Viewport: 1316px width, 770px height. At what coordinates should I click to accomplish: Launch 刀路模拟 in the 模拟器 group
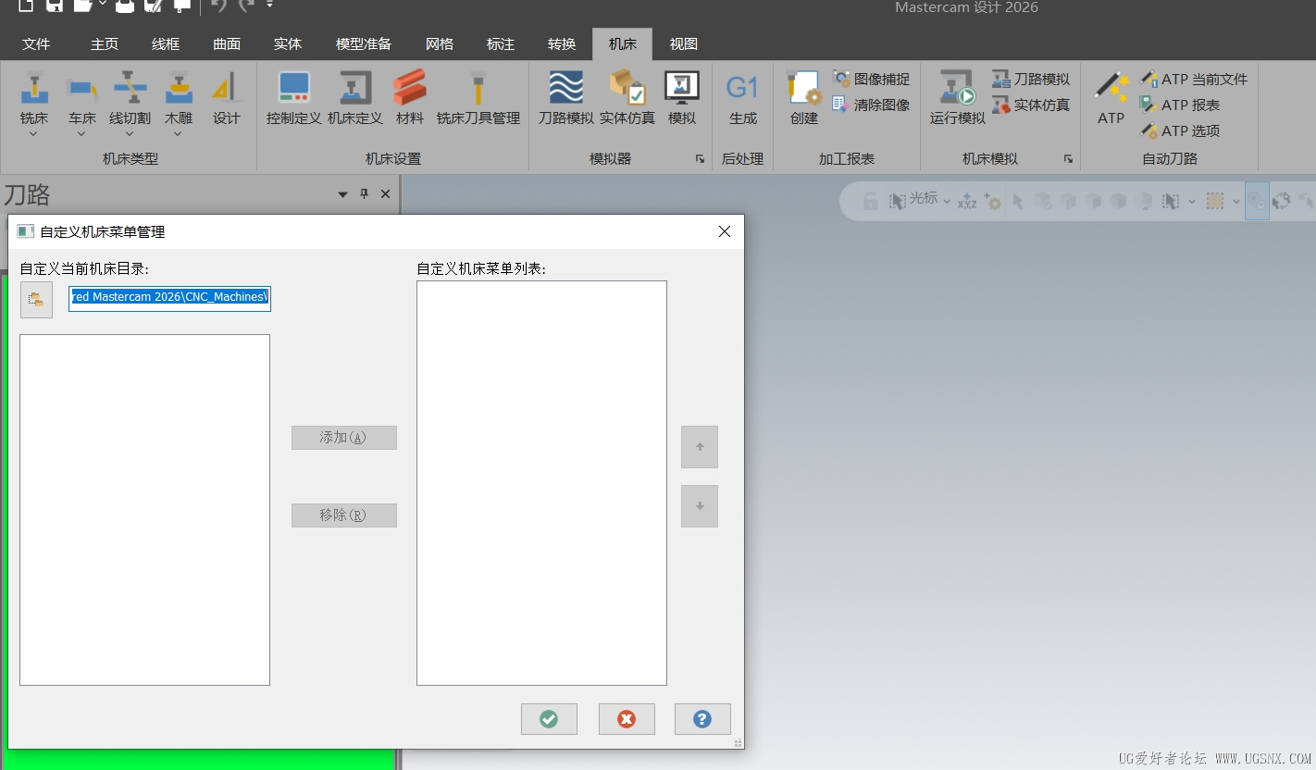click(x=566, y=99)
